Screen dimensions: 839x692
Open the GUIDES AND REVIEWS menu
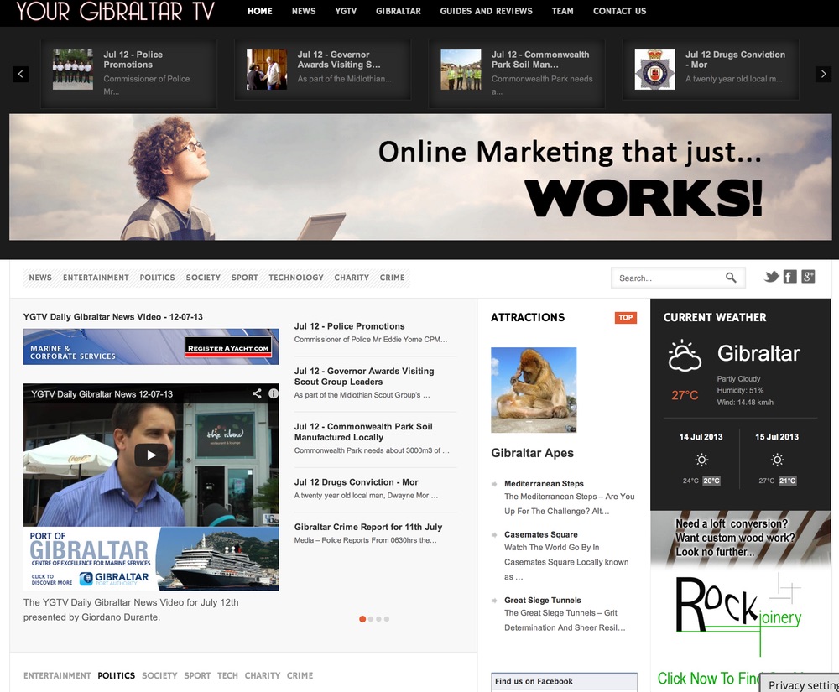tap(487, 11)
